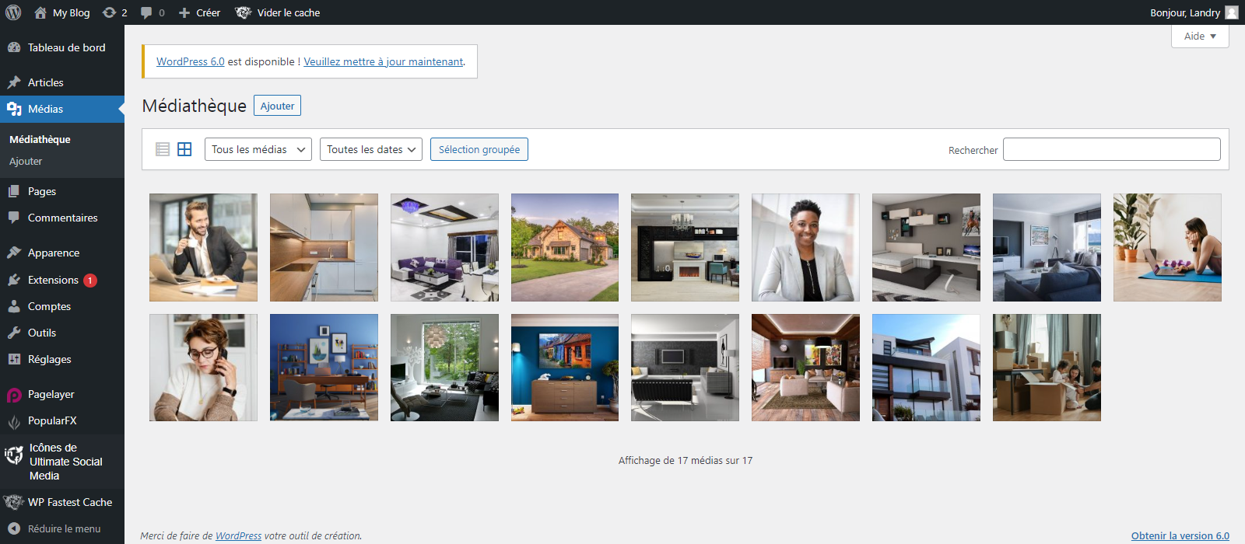Screen dimensions: 1245x544
Task: Select the purple sofa living room thumbnail
Action: click(x=444, y=247)
